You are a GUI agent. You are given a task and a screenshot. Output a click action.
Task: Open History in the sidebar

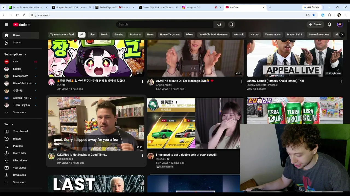pos(21,139)
